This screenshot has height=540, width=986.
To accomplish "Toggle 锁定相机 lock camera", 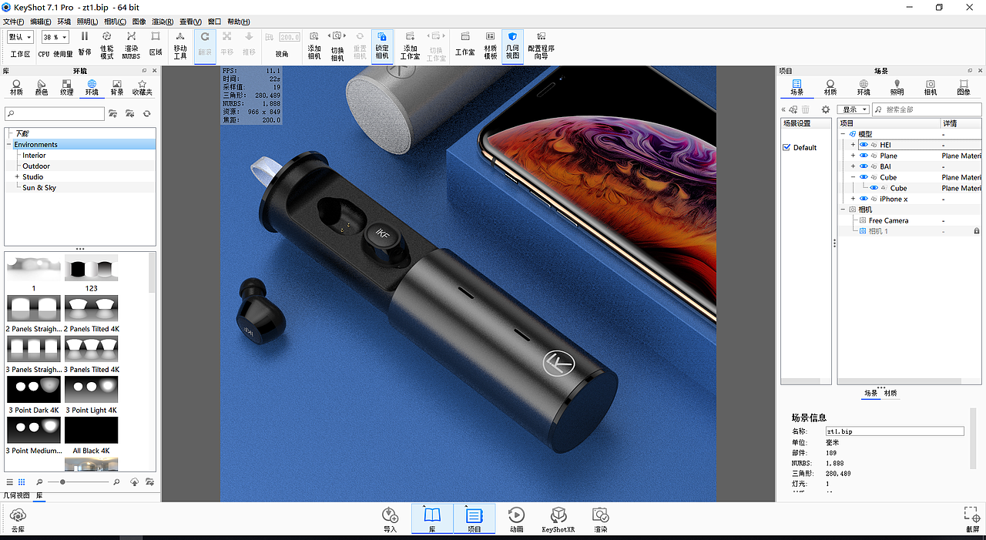I will tap(382, 45).
